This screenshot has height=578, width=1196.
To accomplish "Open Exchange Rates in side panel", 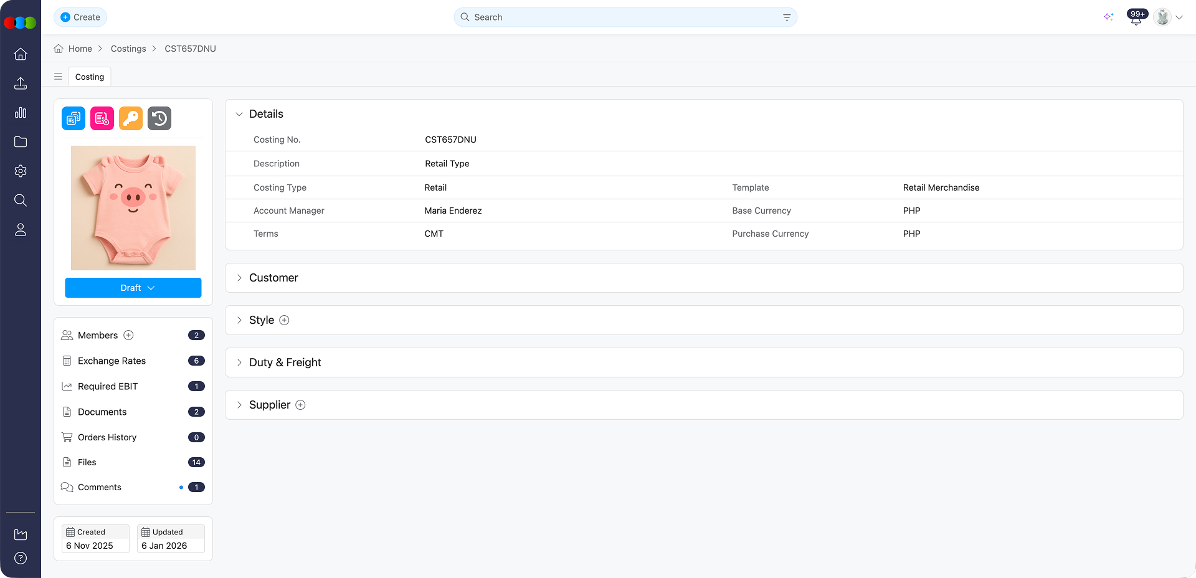I will pyautogui.click(x=112, y=361).
